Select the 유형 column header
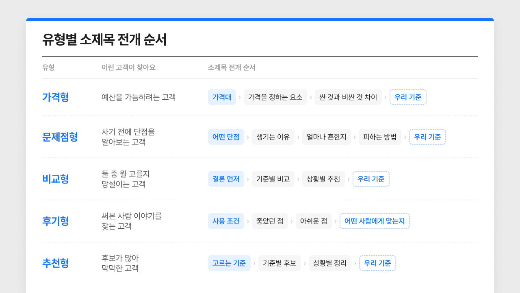 click(x=48, y=68)
